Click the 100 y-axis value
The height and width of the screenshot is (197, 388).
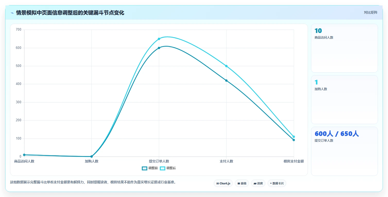click(x=19, y=139)
